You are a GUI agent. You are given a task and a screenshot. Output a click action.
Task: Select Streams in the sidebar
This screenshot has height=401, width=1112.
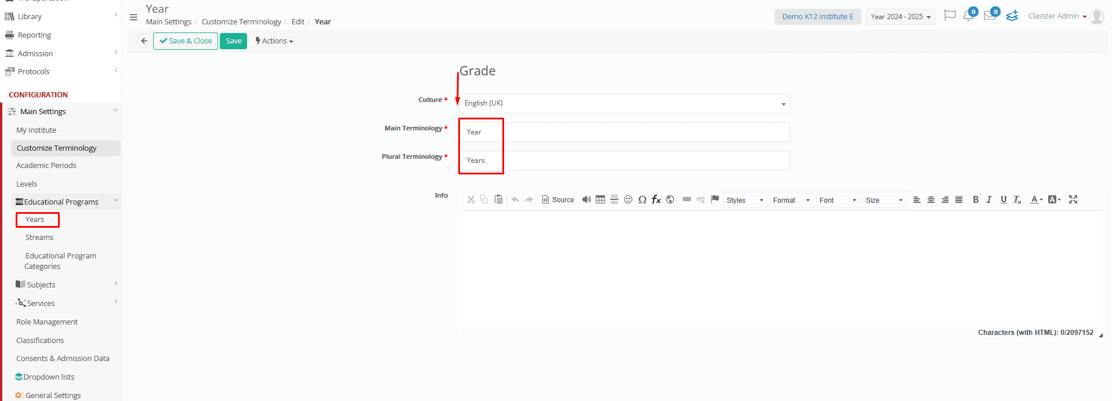(39, 238)
